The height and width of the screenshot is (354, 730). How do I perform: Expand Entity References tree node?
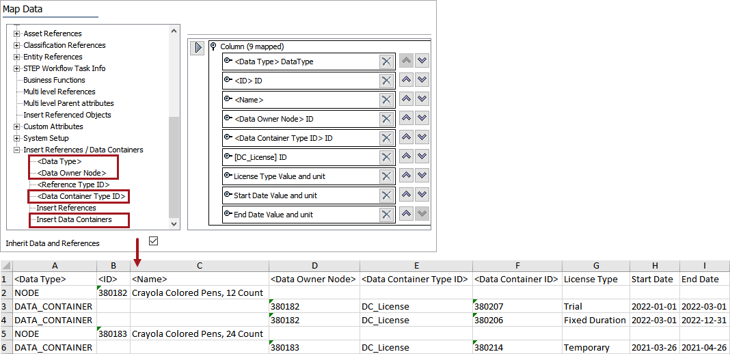(17, 57)
